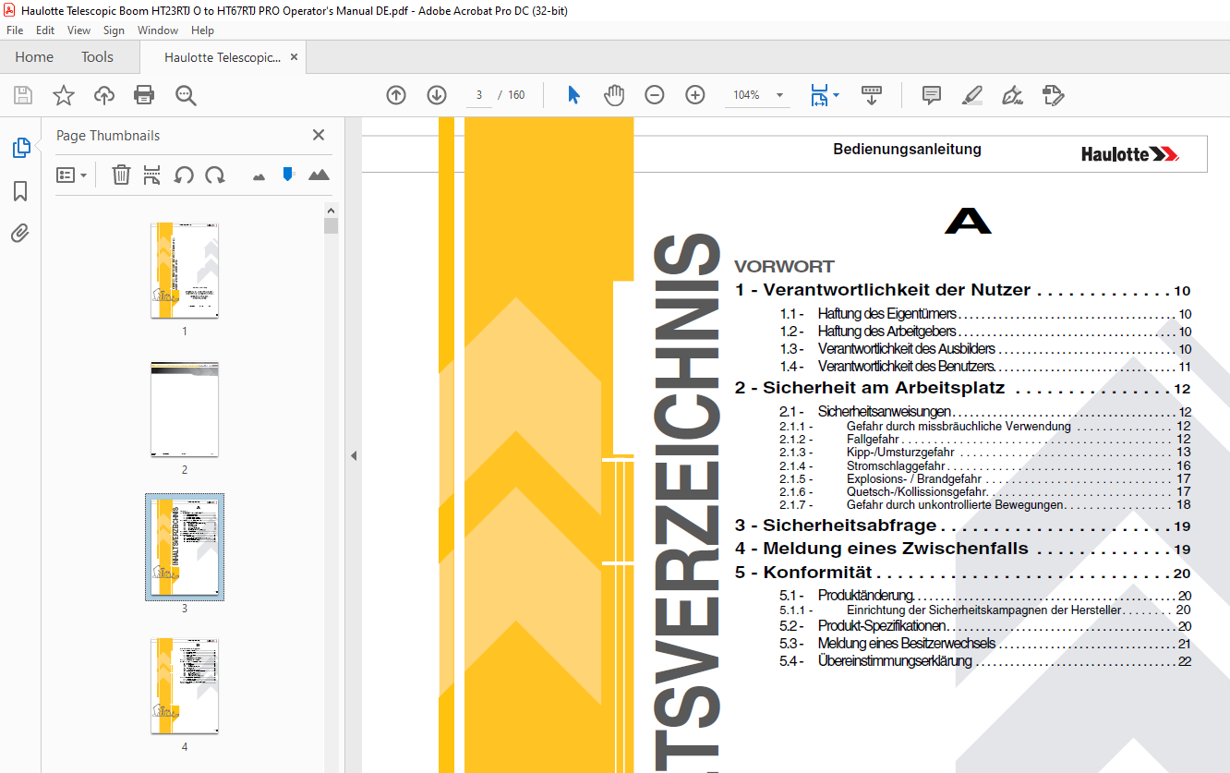Click the 'VORWORT' heading

pos(784,267)
